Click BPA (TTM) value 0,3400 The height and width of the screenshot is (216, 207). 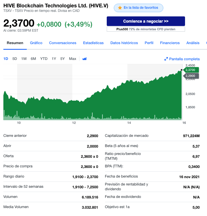tap(194, 167)
